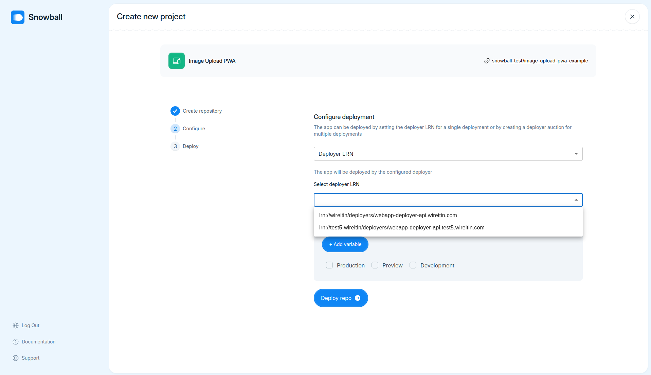The image size is (651, 375).
Task: Close the Create new project dialog
Action: (x=632, y=17)
